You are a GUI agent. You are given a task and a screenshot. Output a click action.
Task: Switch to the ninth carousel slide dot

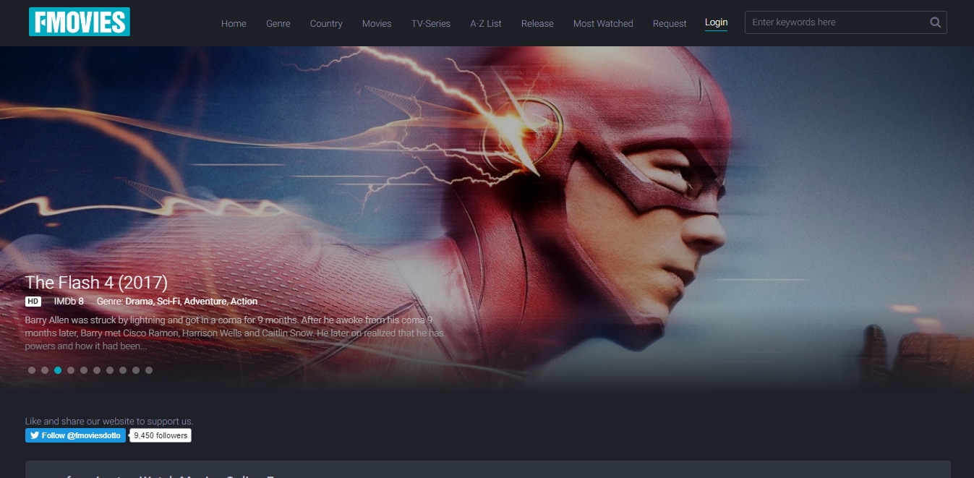coord(136,370)
